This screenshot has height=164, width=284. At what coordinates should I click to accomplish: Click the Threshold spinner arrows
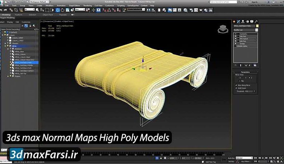254,91
